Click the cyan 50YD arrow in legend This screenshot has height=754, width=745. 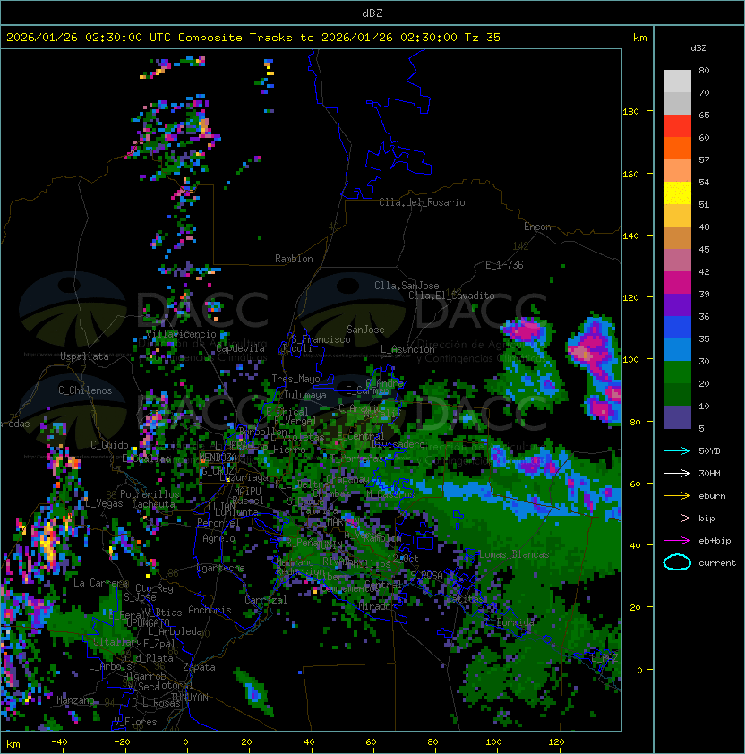click(x=677, y=451)
